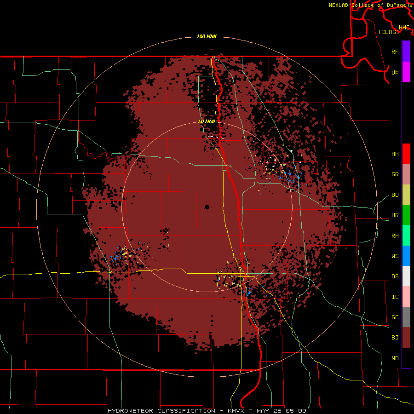This screenshot has height=414, width=414.
Task: Click the "UK" legend label
Action: (x=395, y=72)
